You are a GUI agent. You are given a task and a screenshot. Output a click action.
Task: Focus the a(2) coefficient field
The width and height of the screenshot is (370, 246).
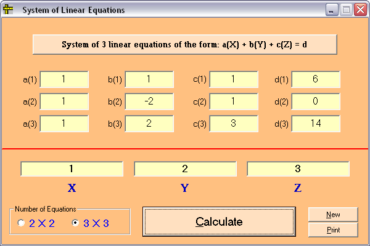click(64, 101)
